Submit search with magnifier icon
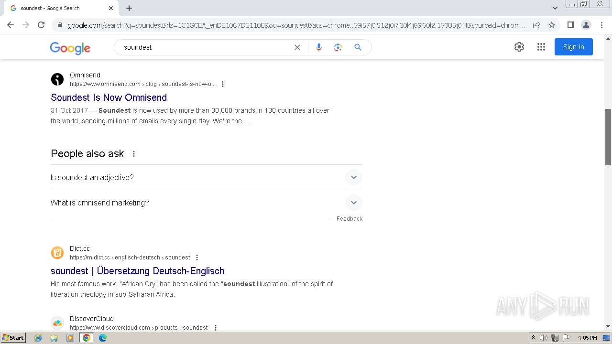Image resolution: width=612 pixels, height=344 pixels. click(x=358, y=47)
